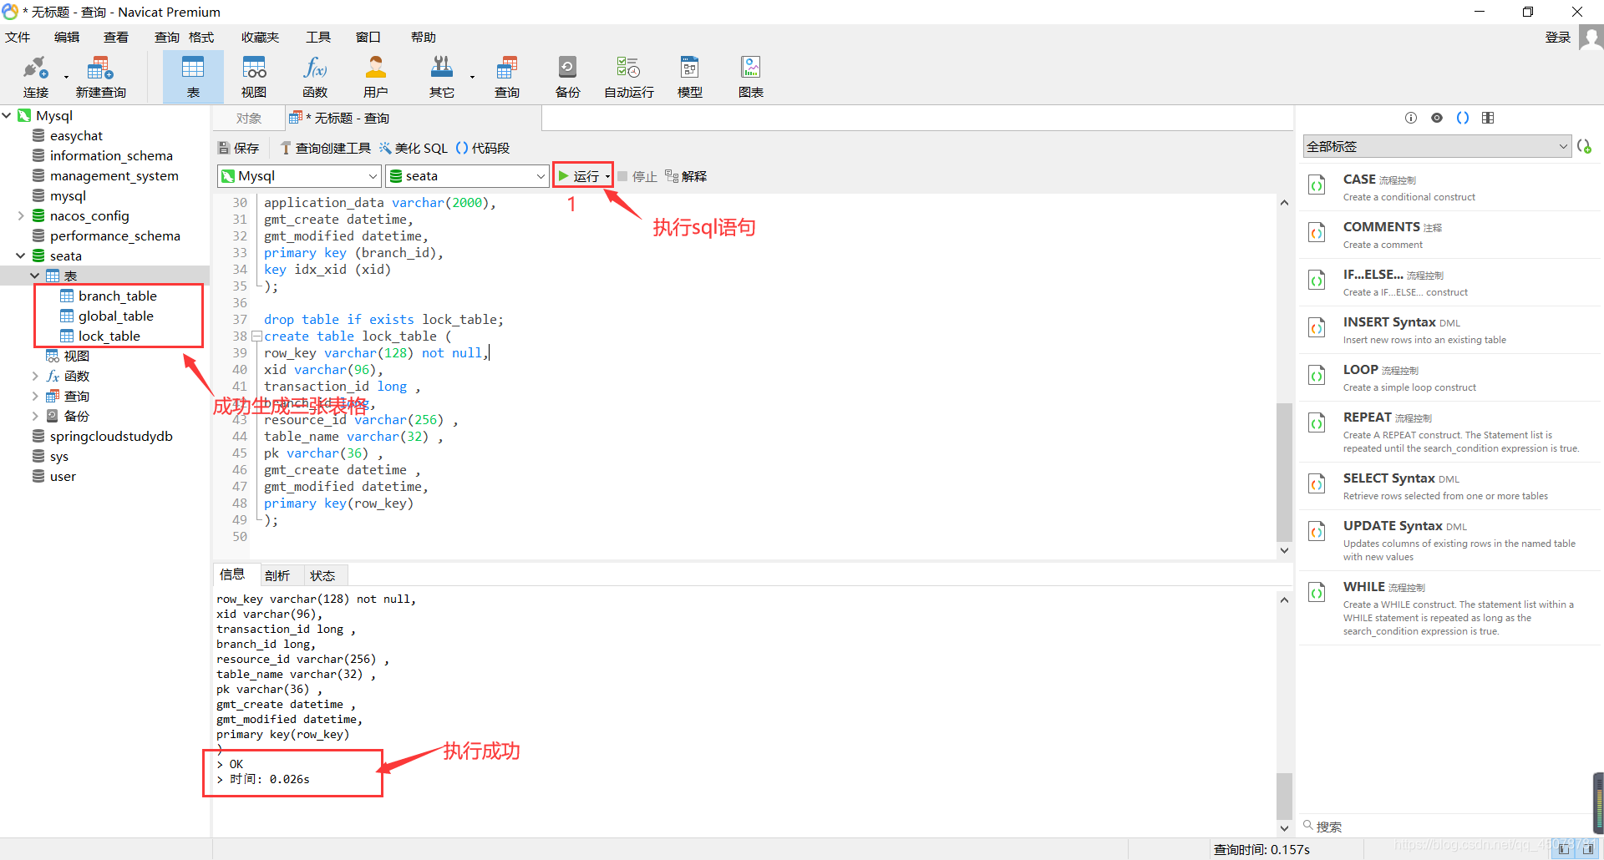Click the Query toolbar icon
The width and height of the screenshot is (1604, 860).
[506, 77]
